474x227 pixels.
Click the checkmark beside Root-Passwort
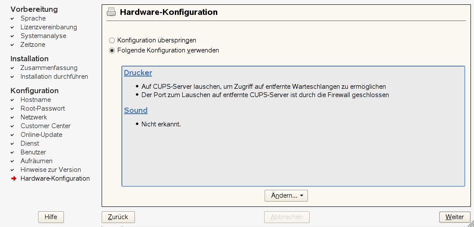tap(13, 109)
